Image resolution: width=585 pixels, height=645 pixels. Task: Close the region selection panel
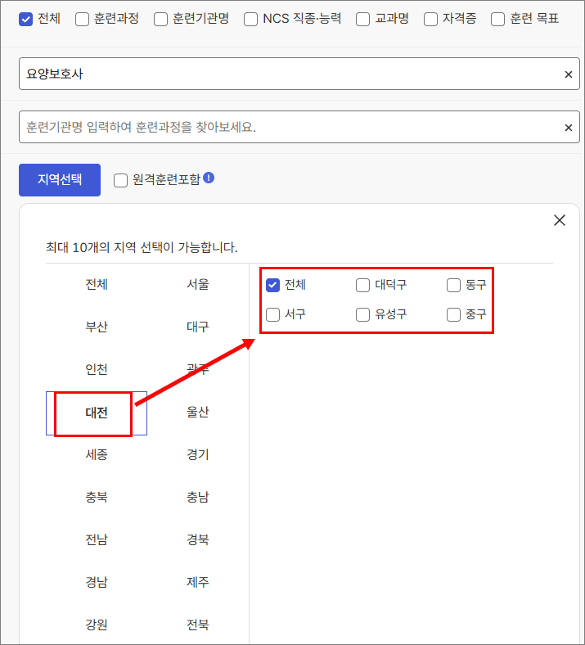560,220
